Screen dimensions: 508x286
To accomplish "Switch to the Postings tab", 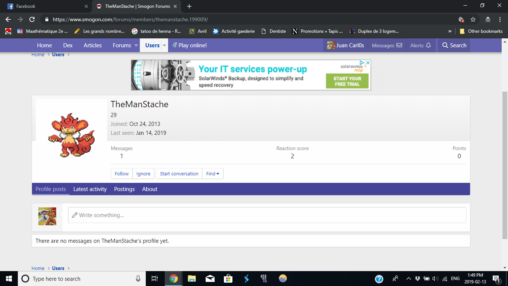I will [x=125, y=189].
